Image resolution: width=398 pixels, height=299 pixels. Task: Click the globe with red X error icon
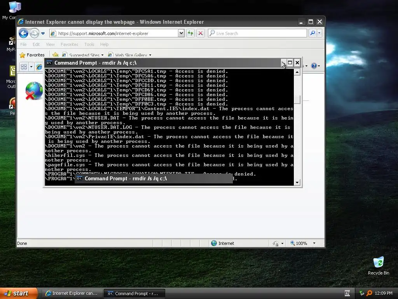34,91
